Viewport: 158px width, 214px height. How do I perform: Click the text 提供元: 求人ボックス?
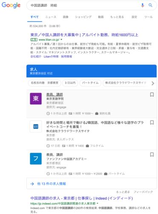point(60,139)
